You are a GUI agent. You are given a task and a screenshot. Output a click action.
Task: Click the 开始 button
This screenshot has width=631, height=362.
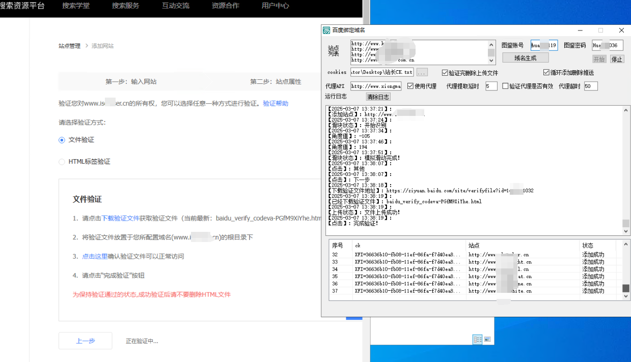click(599, 59)
